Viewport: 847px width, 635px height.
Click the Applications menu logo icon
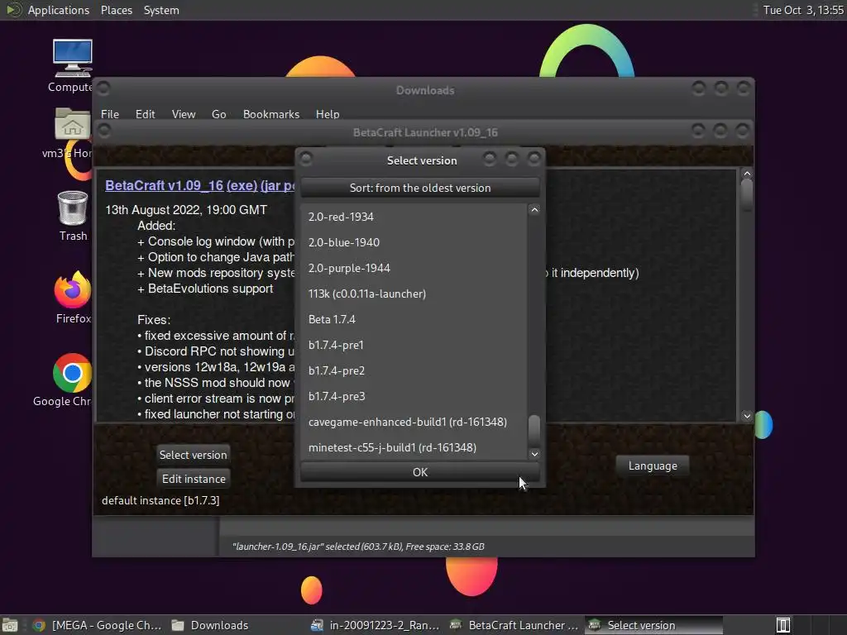coord(13,10)
